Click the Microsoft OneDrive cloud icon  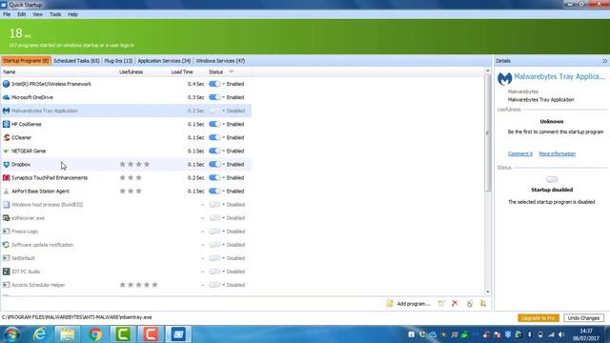(x=6, y=97)
